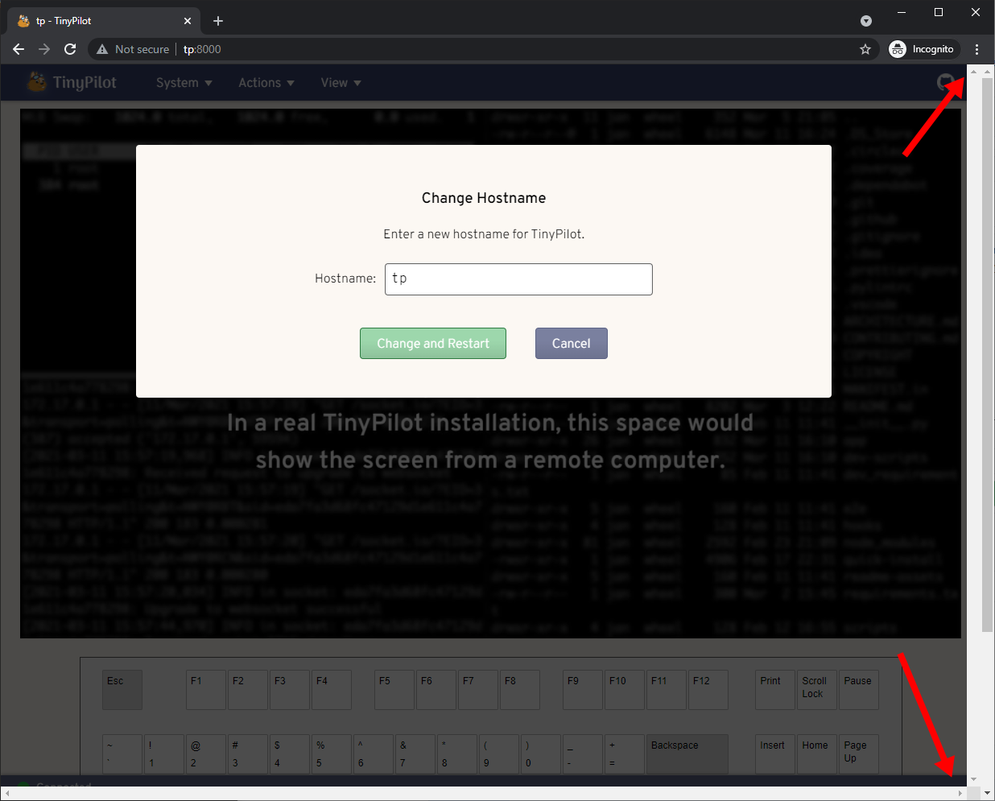Bookmark this page with the star icon
Screen dimensions: 995x801
pos(865,49)
